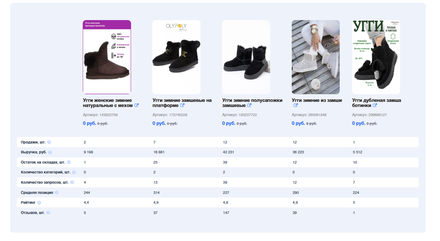Show help tooltip for Продажи, шт.
440x241 pixels.
(x=49, y=142)
